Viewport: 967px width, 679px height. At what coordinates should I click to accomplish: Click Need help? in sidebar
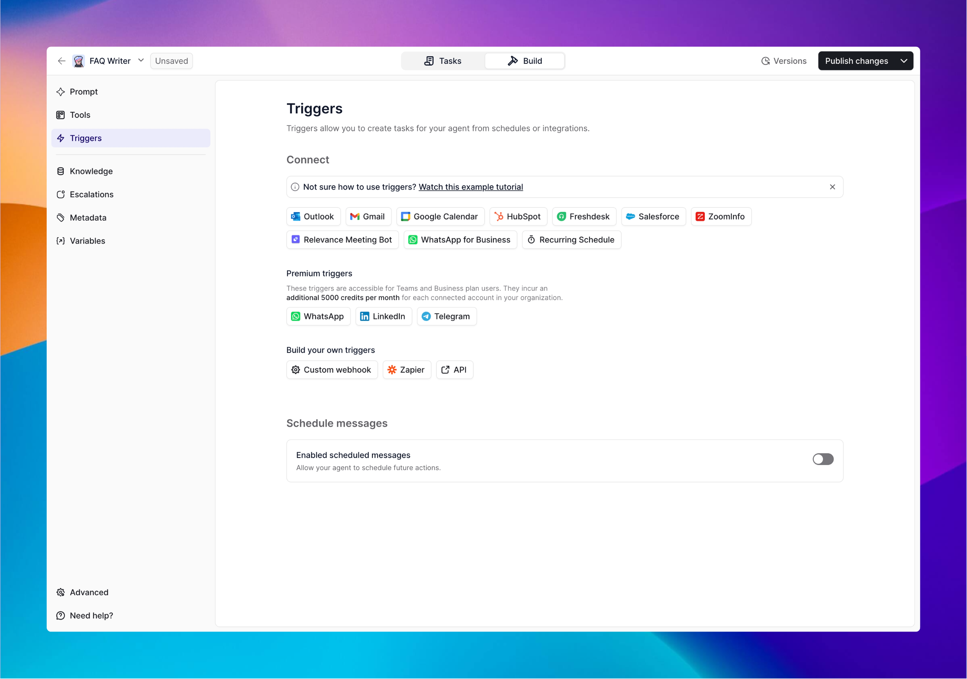[x=131, y=616]
